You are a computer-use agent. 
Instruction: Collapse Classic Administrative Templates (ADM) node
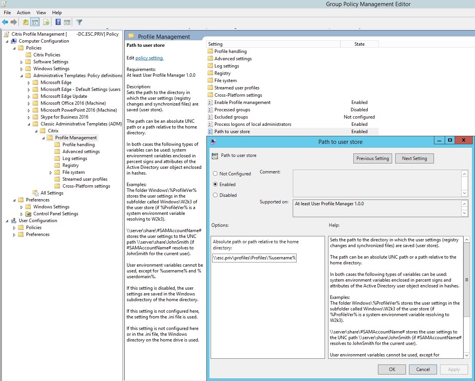[29, 124]
